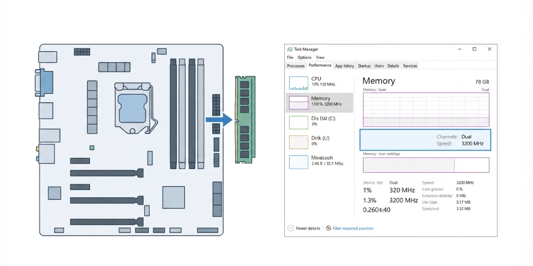Select the Deik (U) sidebar entry
Screen dimensions: 533x266
pos(320,141)
